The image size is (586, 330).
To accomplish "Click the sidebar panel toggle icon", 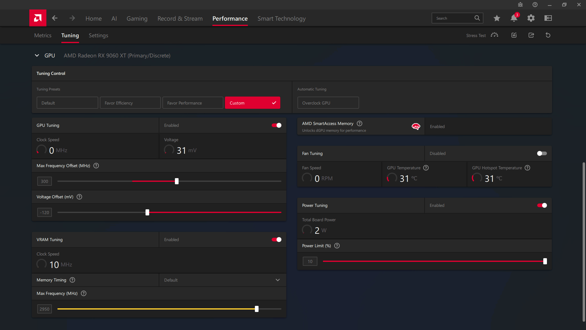I will click(548, 18).
